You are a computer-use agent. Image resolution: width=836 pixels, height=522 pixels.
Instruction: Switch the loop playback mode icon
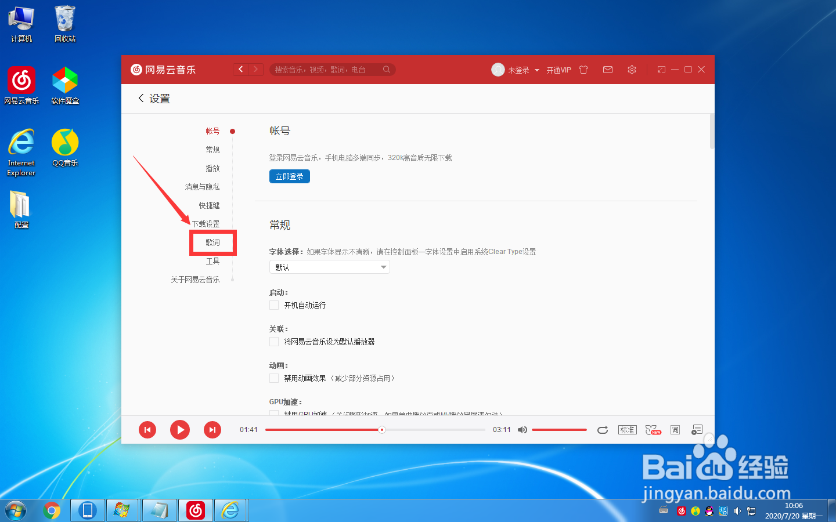coord(603,430)
